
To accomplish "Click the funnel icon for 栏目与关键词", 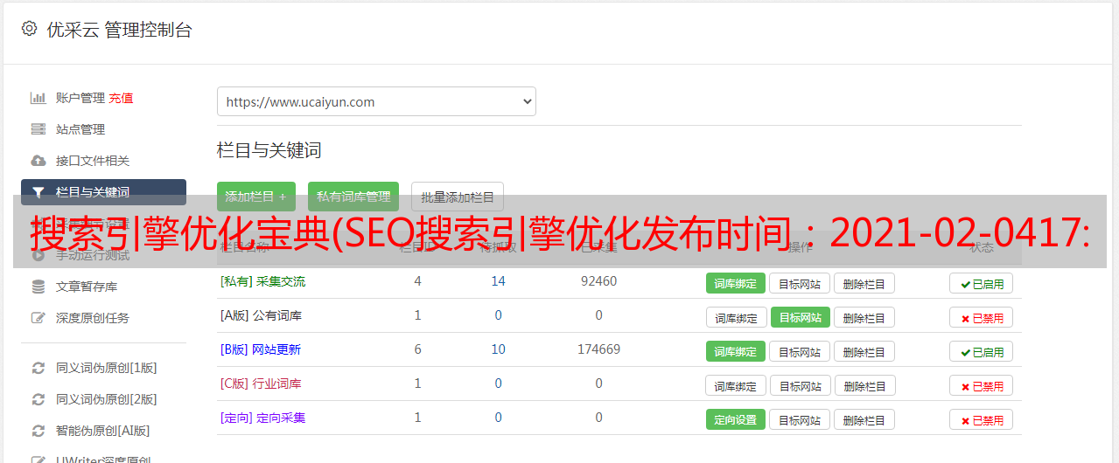I will [x=38, y=192].
